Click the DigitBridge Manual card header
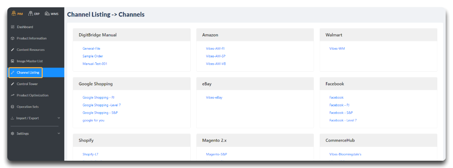The height and width of the screenshot is (168, 453). [132, 35]
